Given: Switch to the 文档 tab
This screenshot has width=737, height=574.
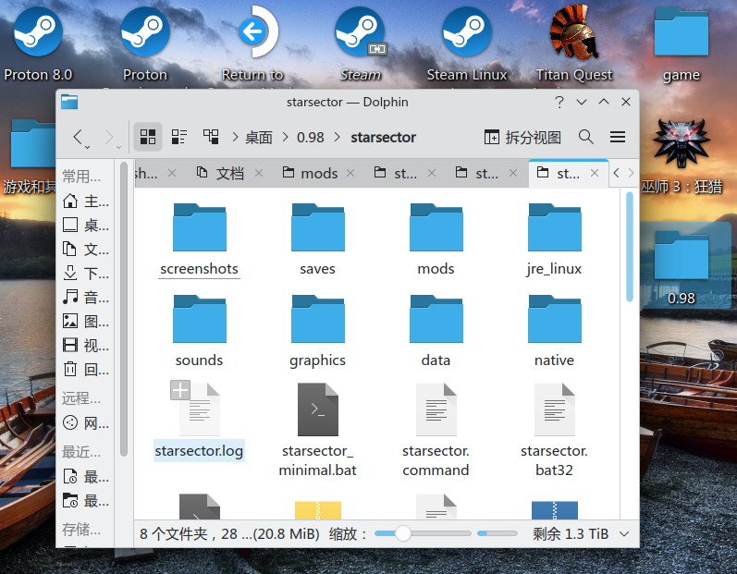Looking at the screenshot, I should tap(221, 173).
